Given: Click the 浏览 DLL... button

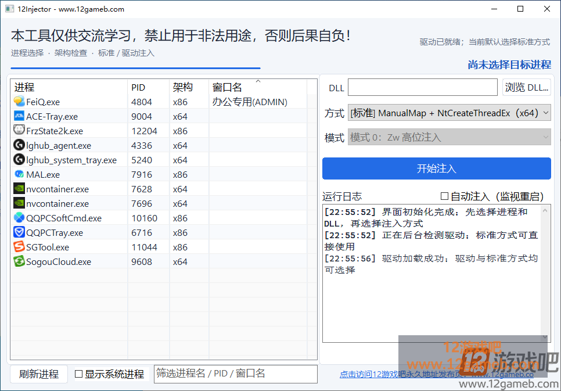Looking at the screenshot, I should click(526, 87).
